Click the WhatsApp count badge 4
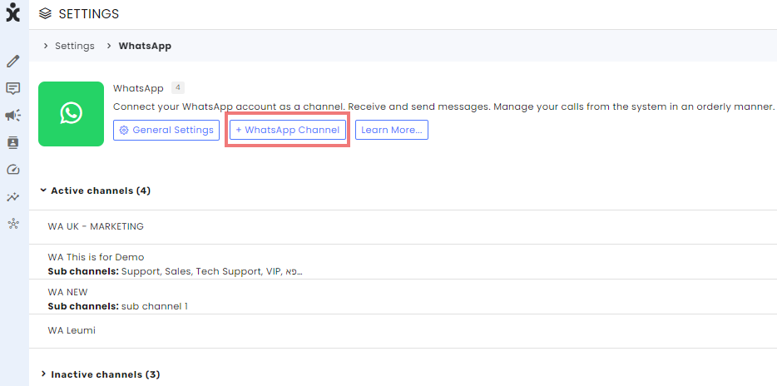The width and height of the screenshot is (777, 386). point(178,88)
